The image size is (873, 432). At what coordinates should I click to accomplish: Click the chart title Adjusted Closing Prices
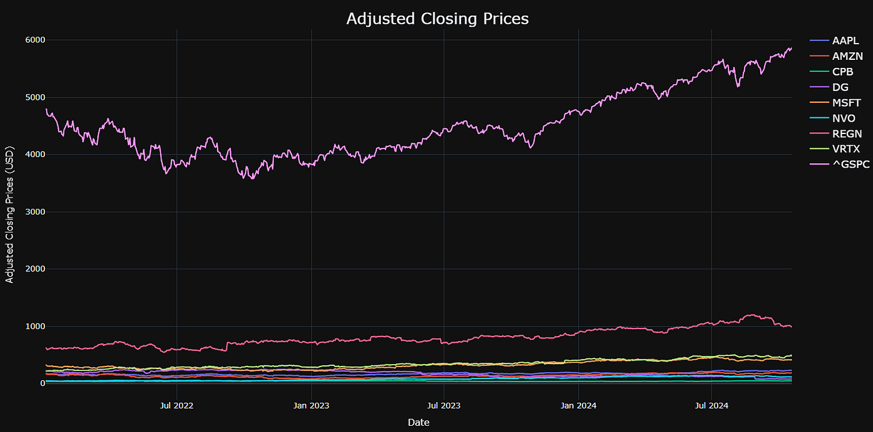[437, 19]
